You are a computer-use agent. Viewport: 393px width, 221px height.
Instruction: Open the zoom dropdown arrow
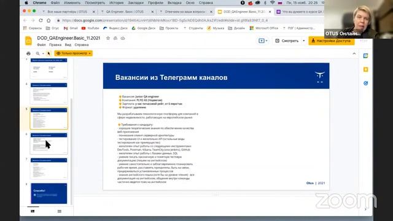(43, 53)
